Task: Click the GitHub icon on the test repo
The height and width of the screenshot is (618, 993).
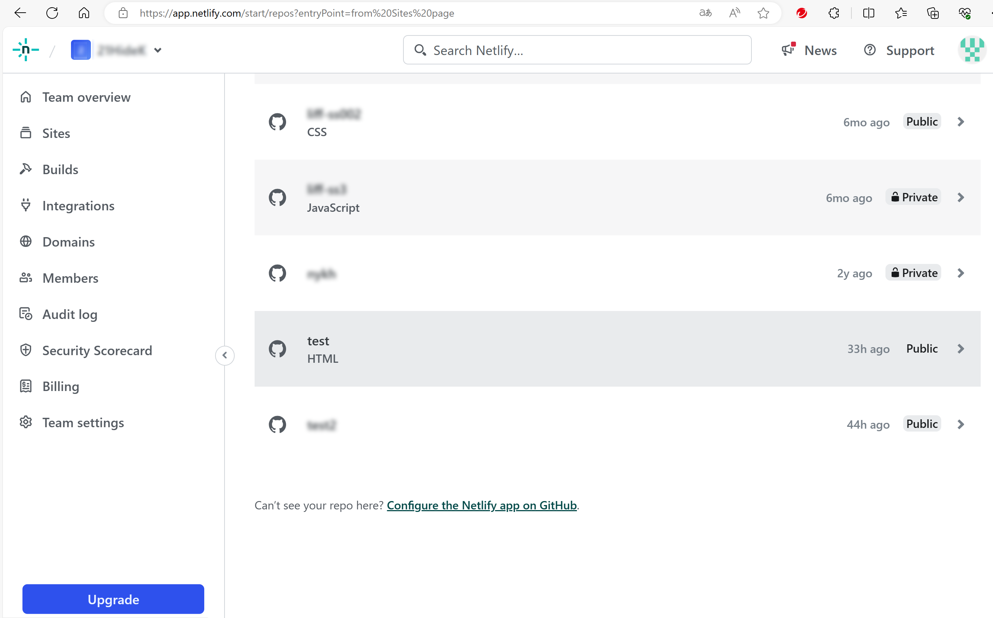Action: [x=277, y=348]
